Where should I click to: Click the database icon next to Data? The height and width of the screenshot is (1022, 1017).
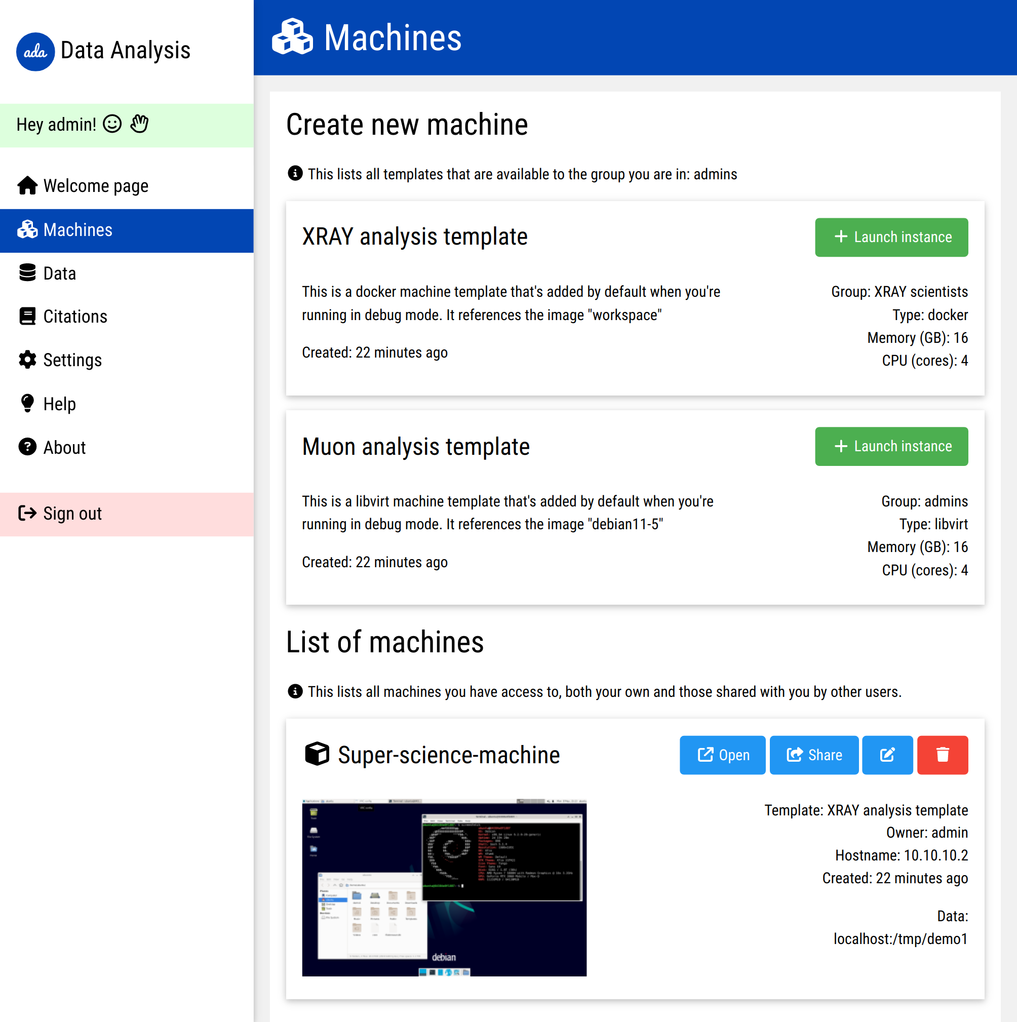click(x=27, y=273)
